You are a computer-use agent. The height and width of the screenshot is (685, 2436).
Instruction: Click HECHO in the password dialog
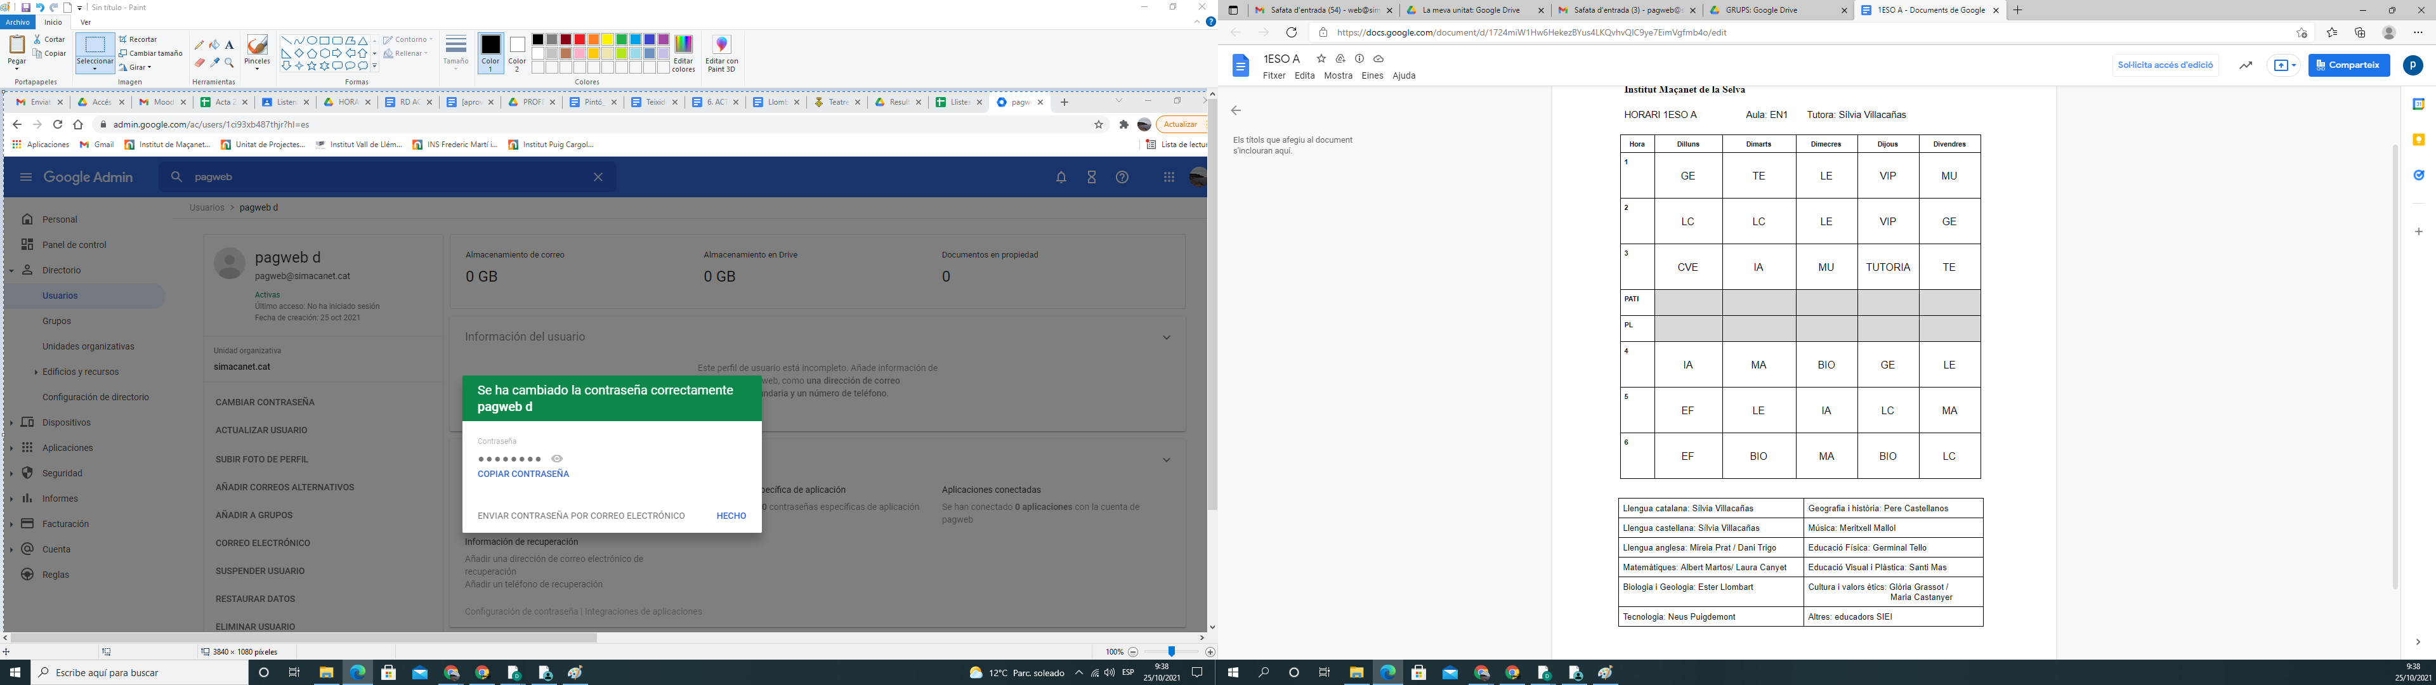click(731, 516)
